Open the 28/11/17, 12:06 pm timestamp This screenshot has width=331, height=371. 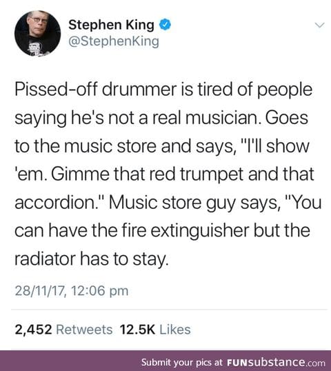point(72,291)
